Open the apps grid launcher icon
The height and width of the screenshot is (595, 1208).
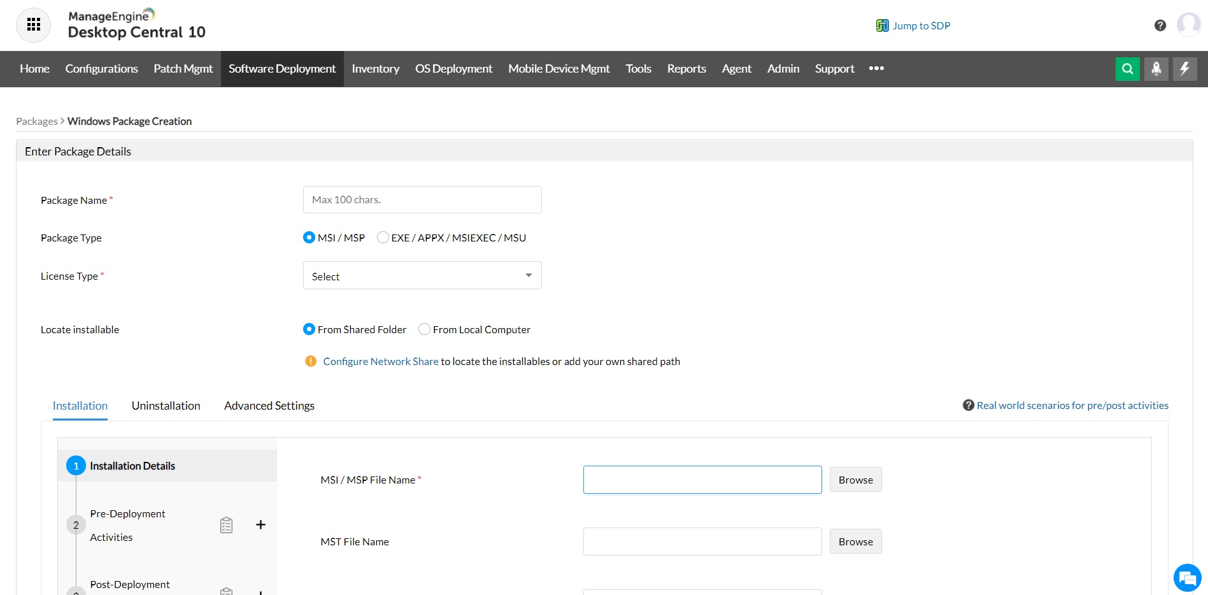coord(33,25)
